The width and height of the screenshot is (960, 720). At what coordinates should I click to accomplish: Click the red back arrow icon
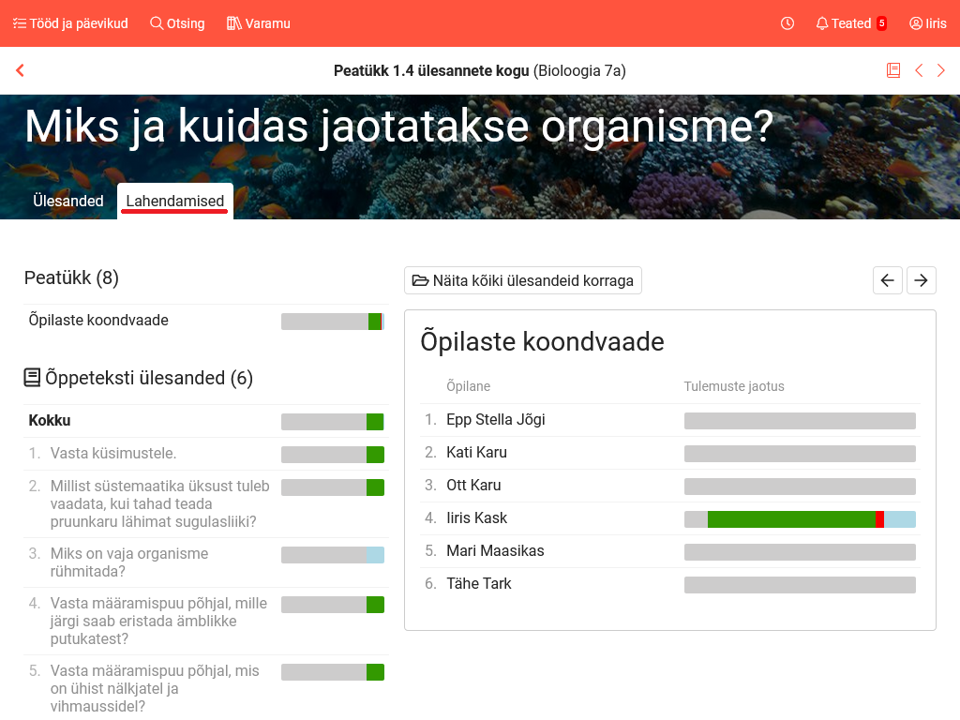coord(20,70)
